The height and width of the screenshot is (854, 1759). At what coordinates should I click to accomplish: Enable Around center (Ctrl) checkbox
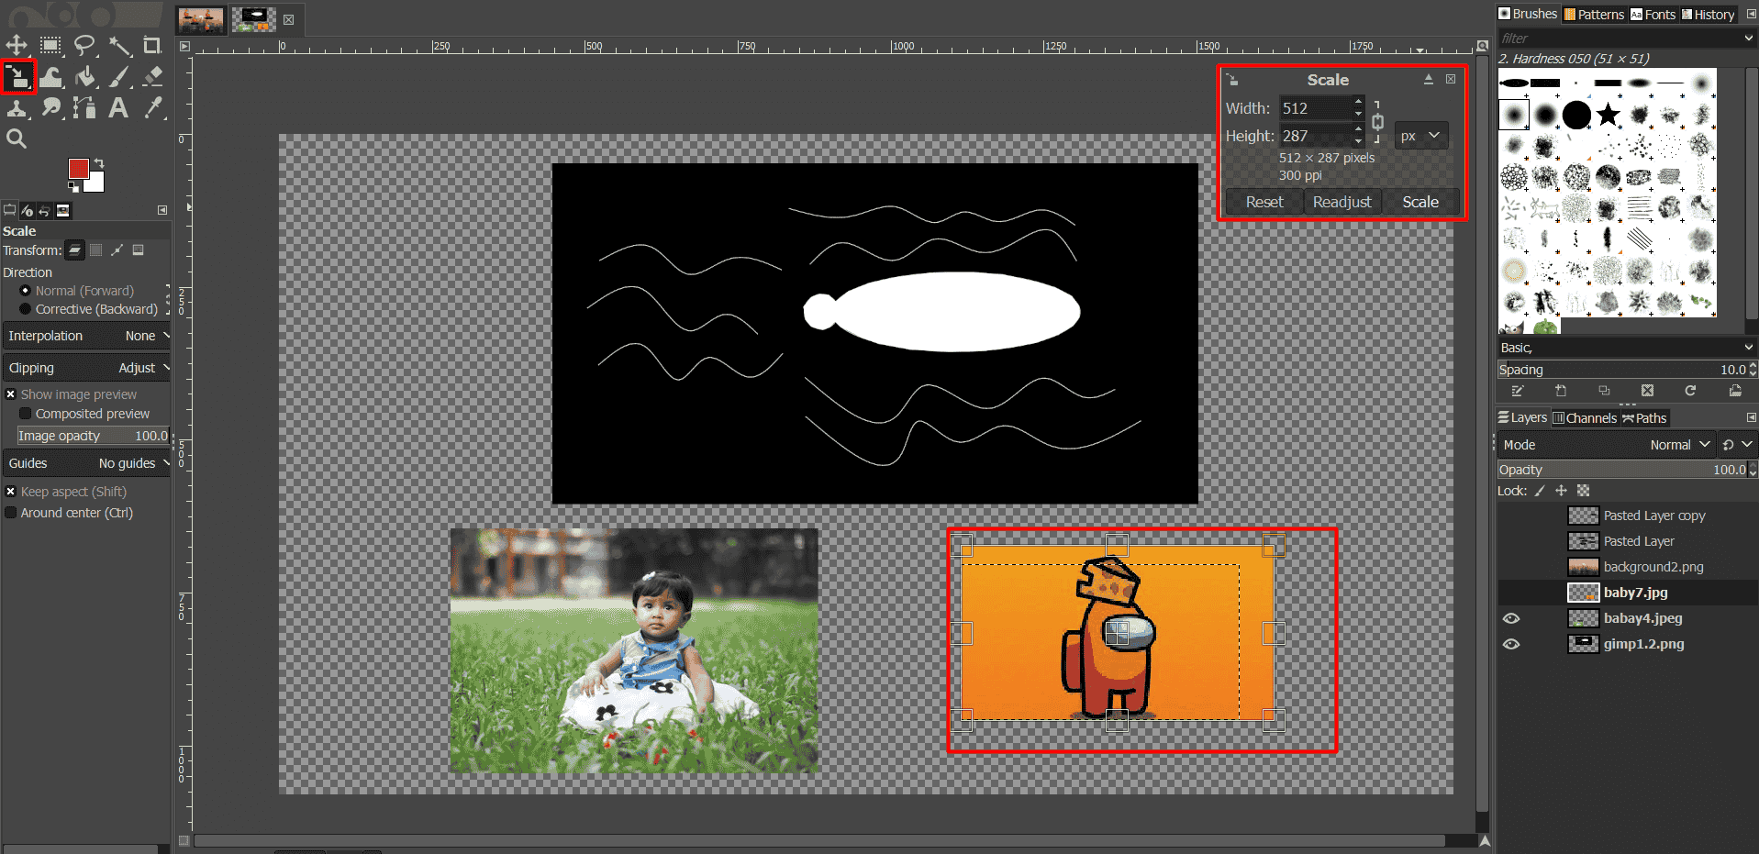(x=70, y=513)
